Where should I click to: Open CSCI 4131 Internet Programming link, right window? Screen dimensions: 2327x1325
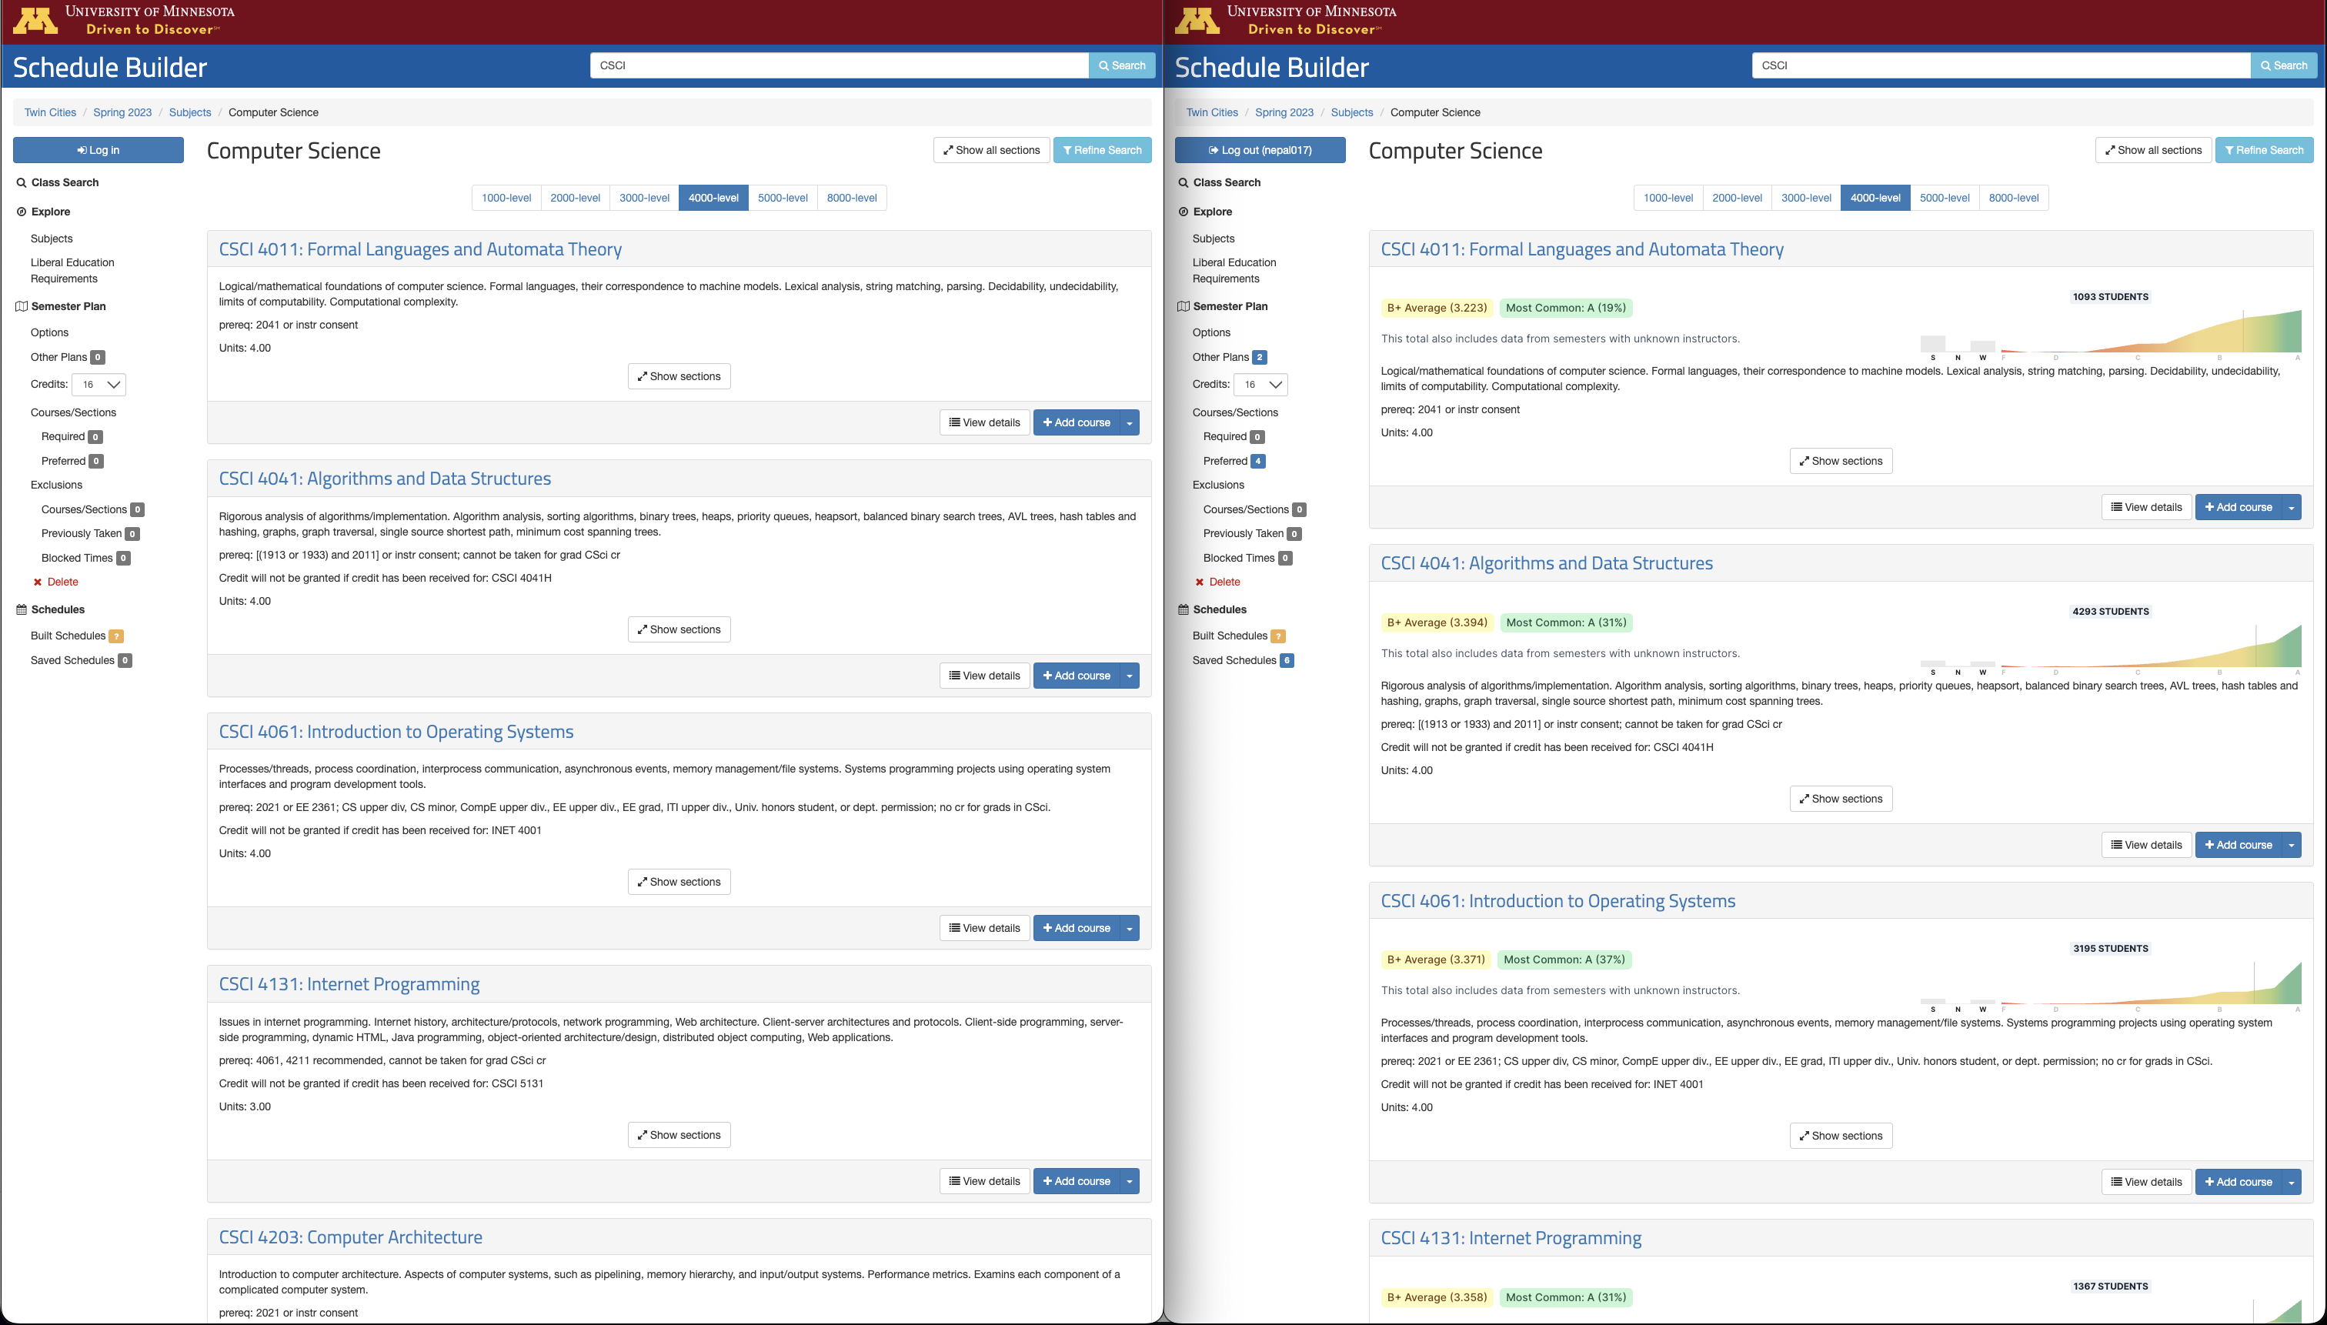click(x=1511, y=1237)
